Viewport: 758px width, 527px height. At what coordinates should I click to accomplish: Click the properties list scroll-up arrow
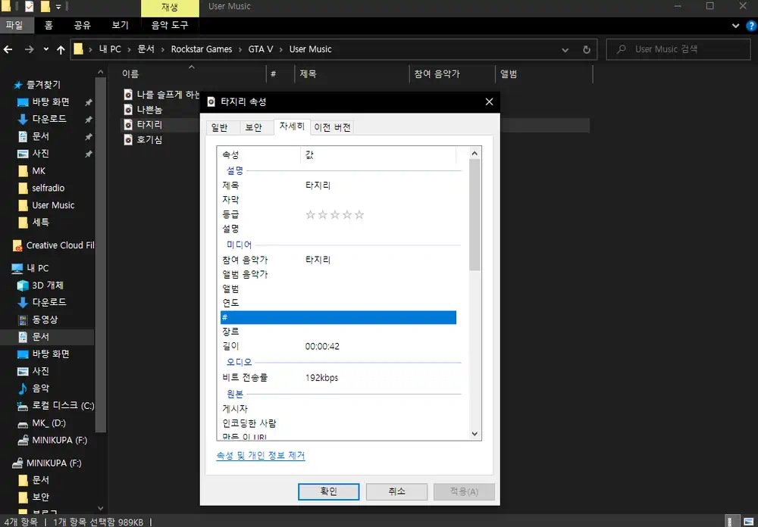tap(475, 154)
